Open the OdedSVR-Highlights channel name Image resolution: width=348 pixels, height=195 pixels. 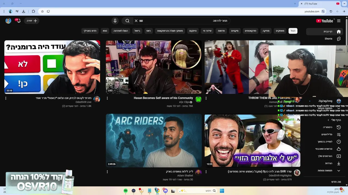(280, 175)
